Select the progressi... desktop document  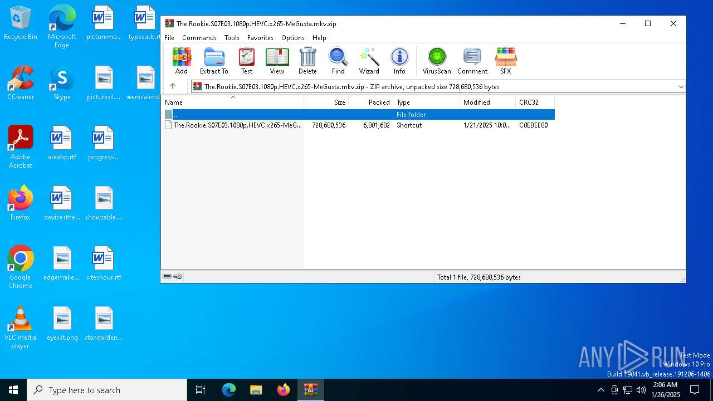pyautogui.click(x=104, y=143)
